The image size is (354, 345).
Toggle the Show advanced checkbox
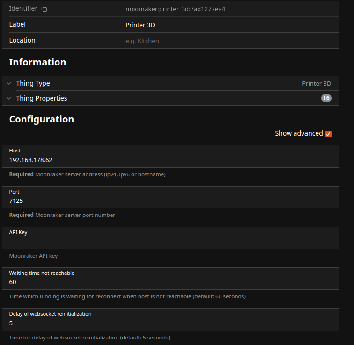tap(328, 134)
